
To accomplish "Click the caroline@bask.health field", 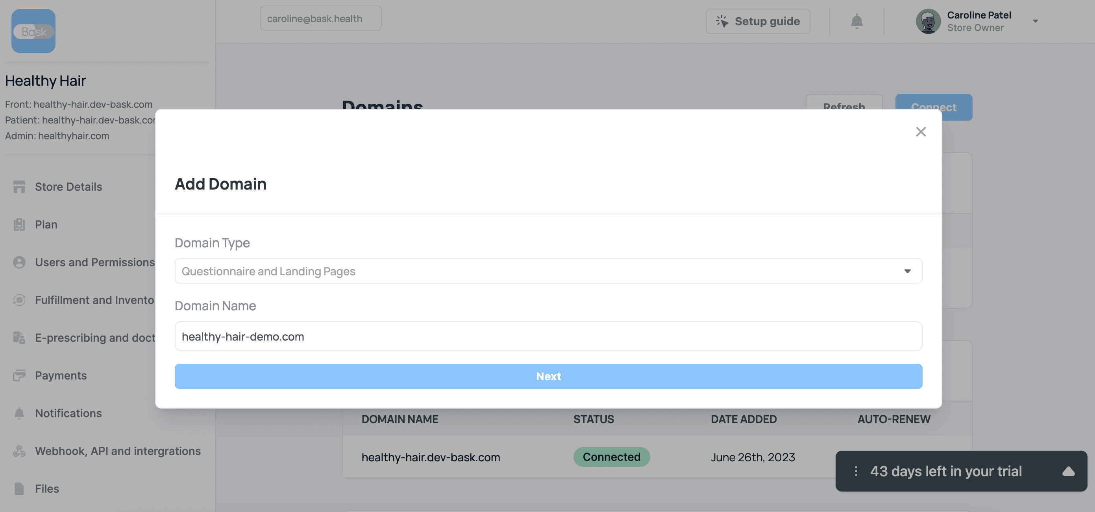I will click(x=320, y=18).
